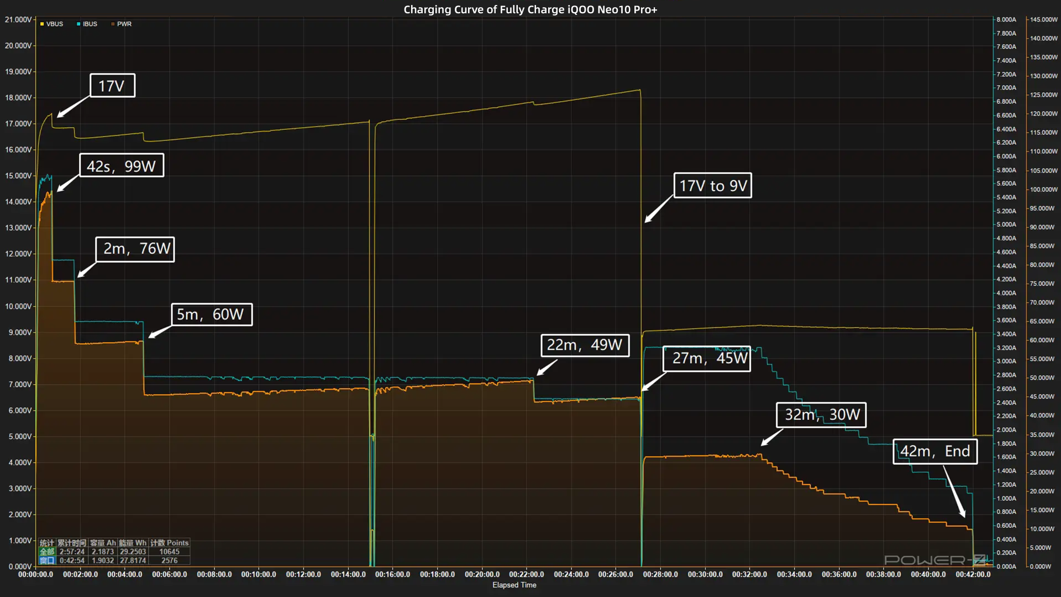Click the '100.000W' power axis label

(1043, 189)
